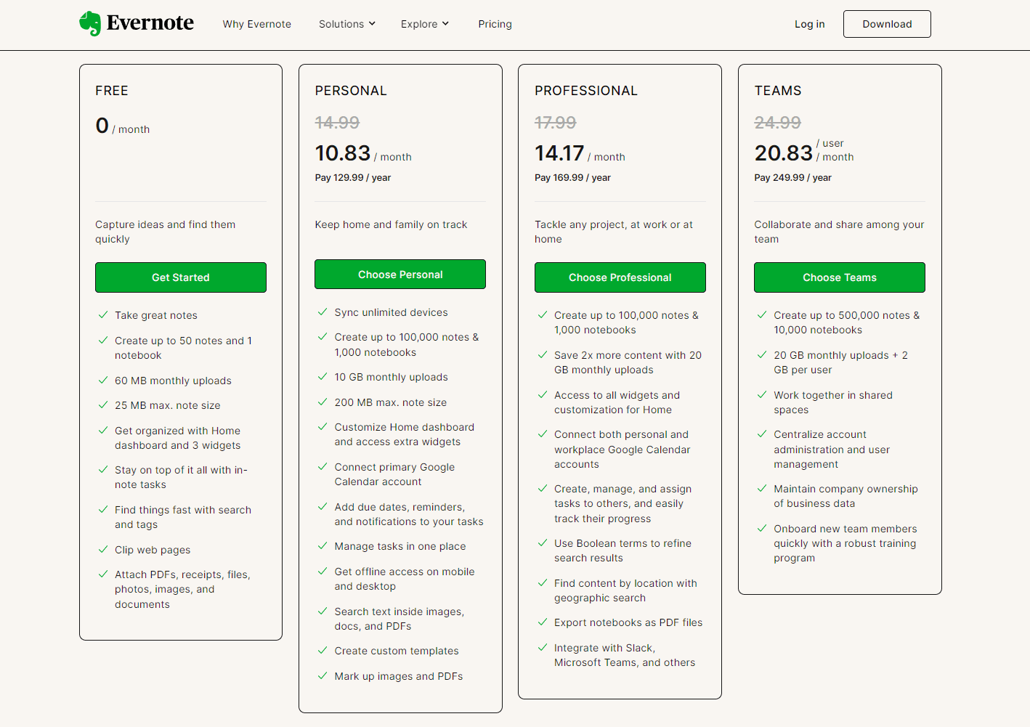Click 'Collaborate and share among your team'

[839, 232]
